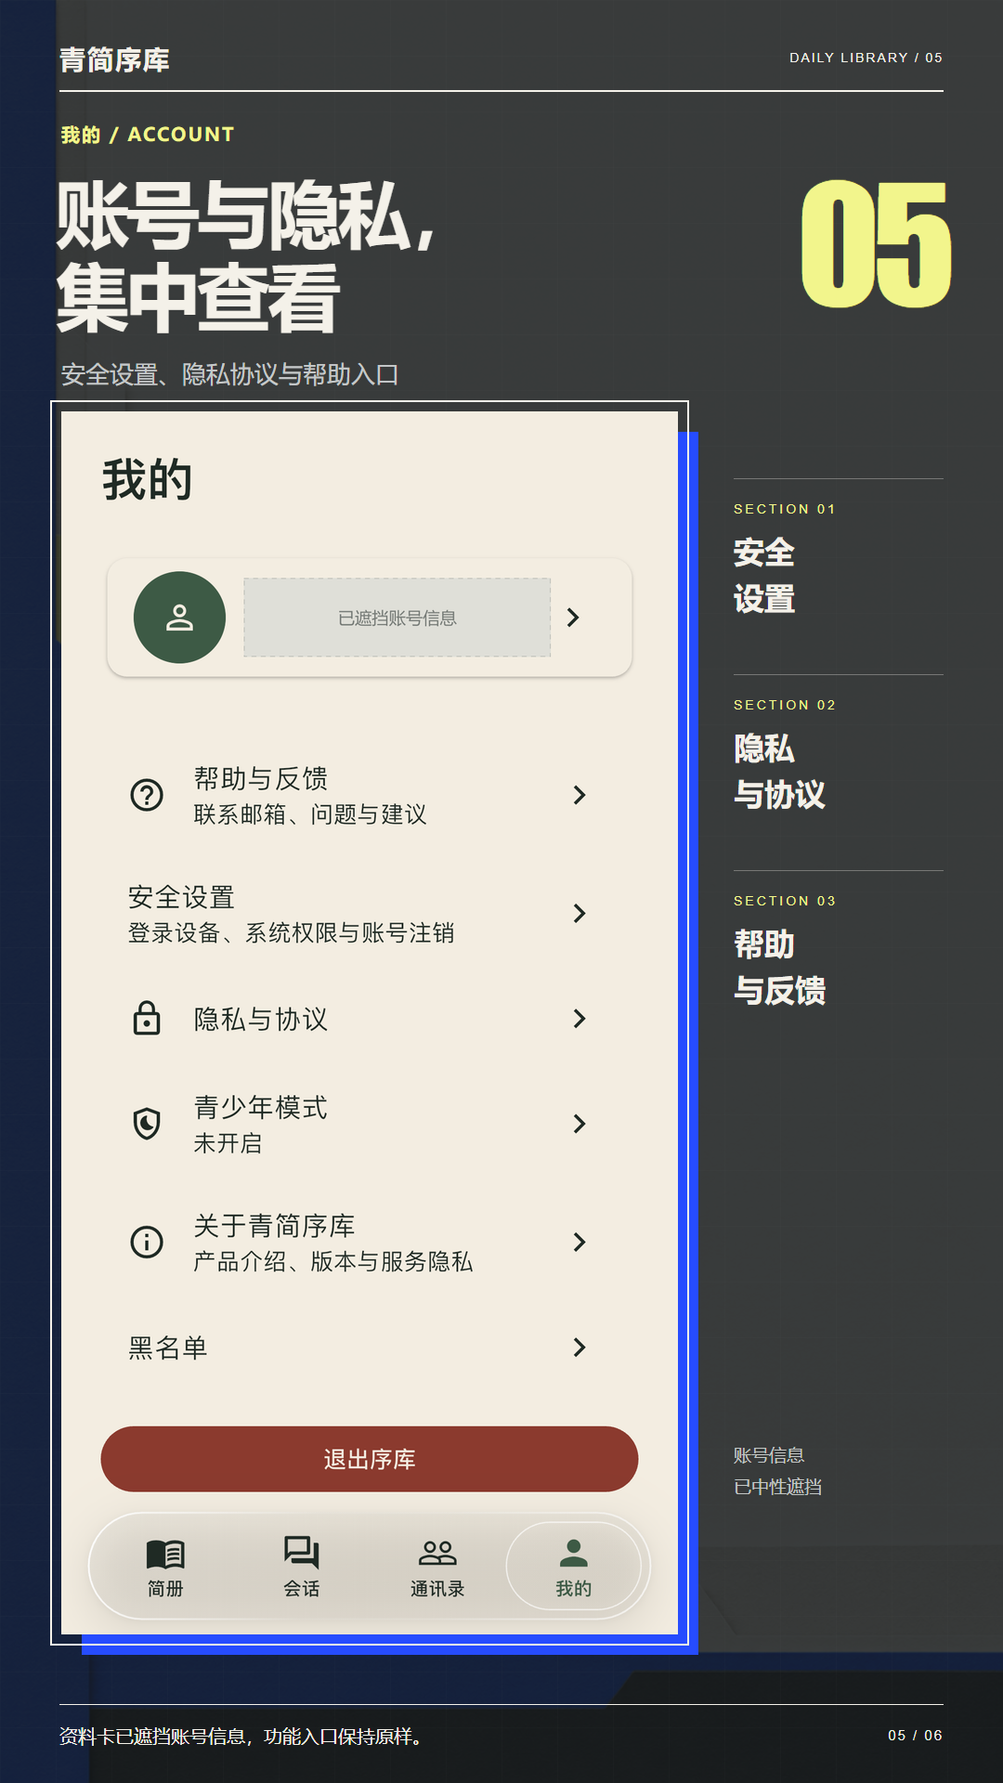The height and width of the screenshot is (1783, 1003).
Task: Click the masked 已遮挡账号信息 placeholder
Action: tap(397, 618)
